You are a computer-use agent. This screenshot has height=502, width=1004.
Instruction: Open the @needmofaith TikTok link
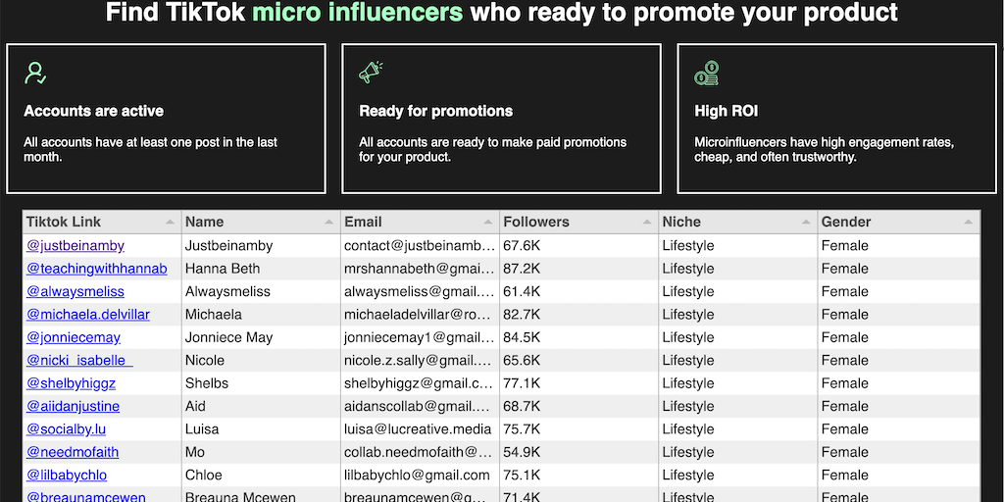[73, 452]
